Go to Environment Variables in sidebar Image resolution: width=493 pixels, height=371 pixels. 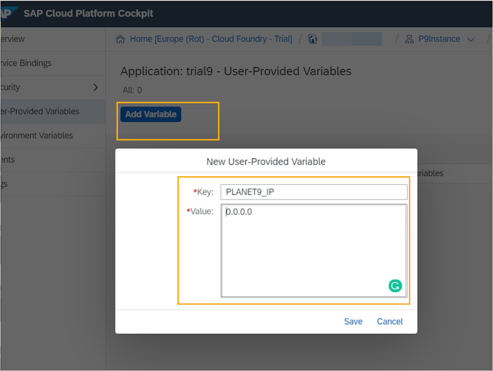(x=36, y=136)
